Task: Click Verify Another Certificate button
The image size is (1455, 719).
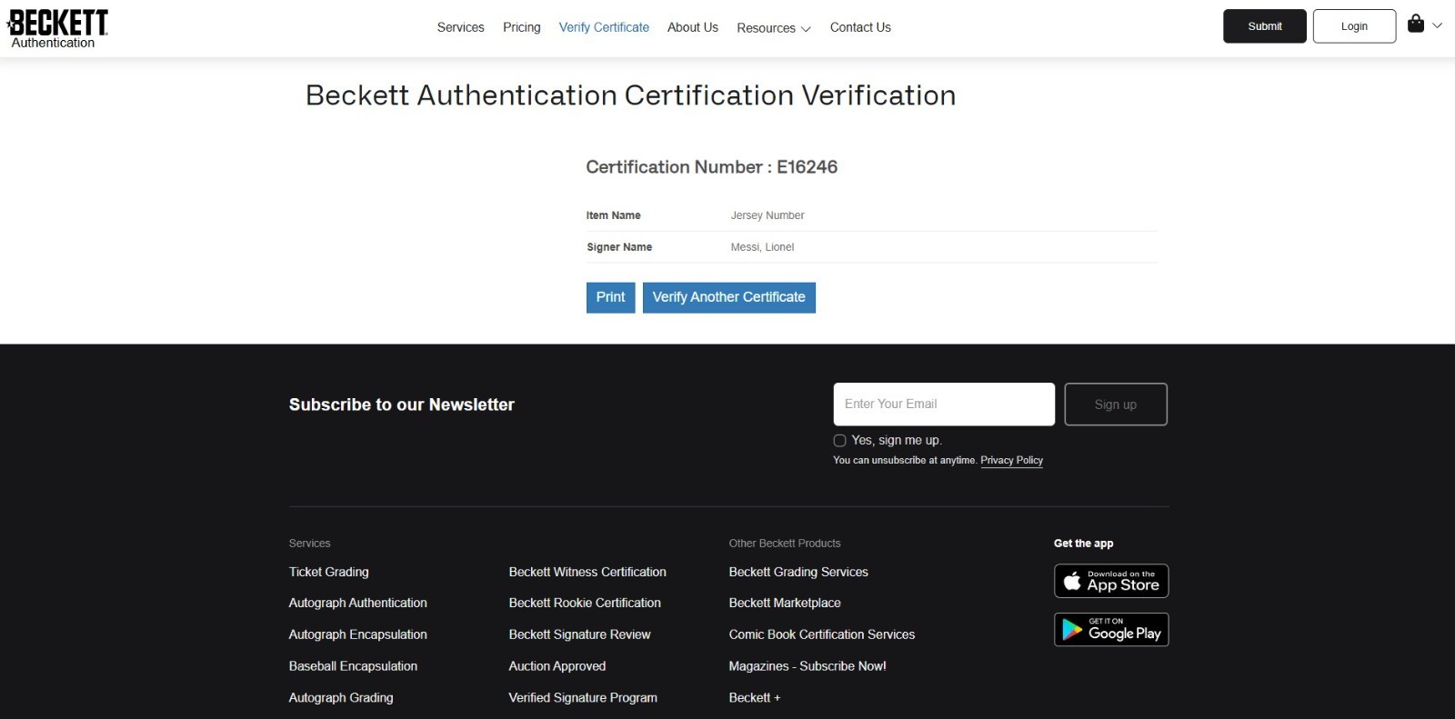Action: (728, 297)
